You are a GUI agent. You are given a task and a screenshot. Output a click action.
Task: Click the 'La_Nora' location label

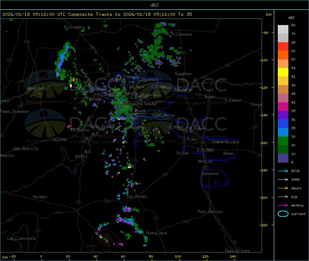coord(137,87)
